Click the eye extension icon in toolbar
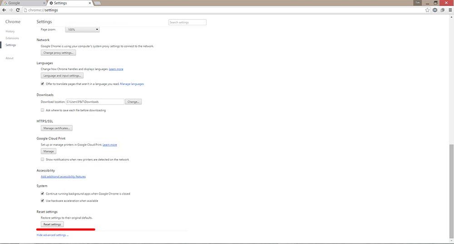This screenshot has width=454, height=244. pos(435,10)
